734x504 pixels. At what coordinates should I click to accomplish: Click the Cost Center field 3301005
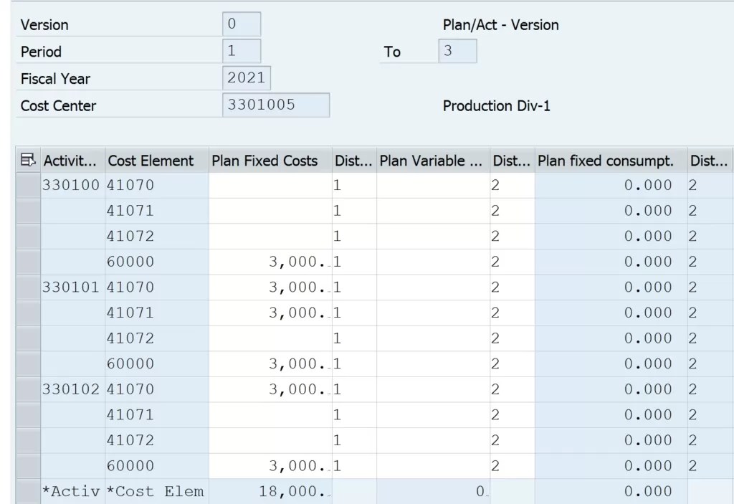(x=276, y=105)
